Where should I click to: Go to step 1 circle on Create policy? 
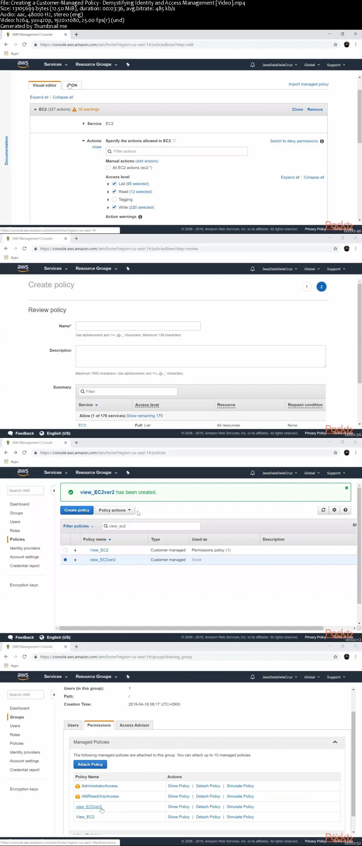click(x=306, y=287)
